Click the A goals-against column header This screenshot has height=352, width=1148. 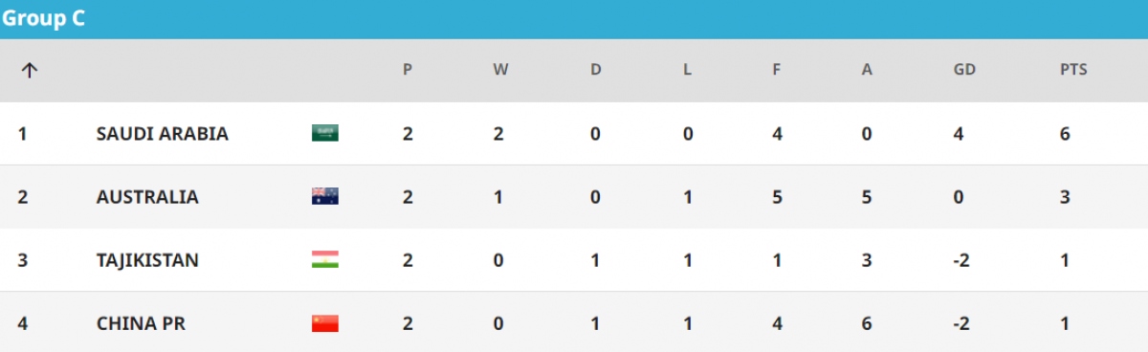pos(867,70)
